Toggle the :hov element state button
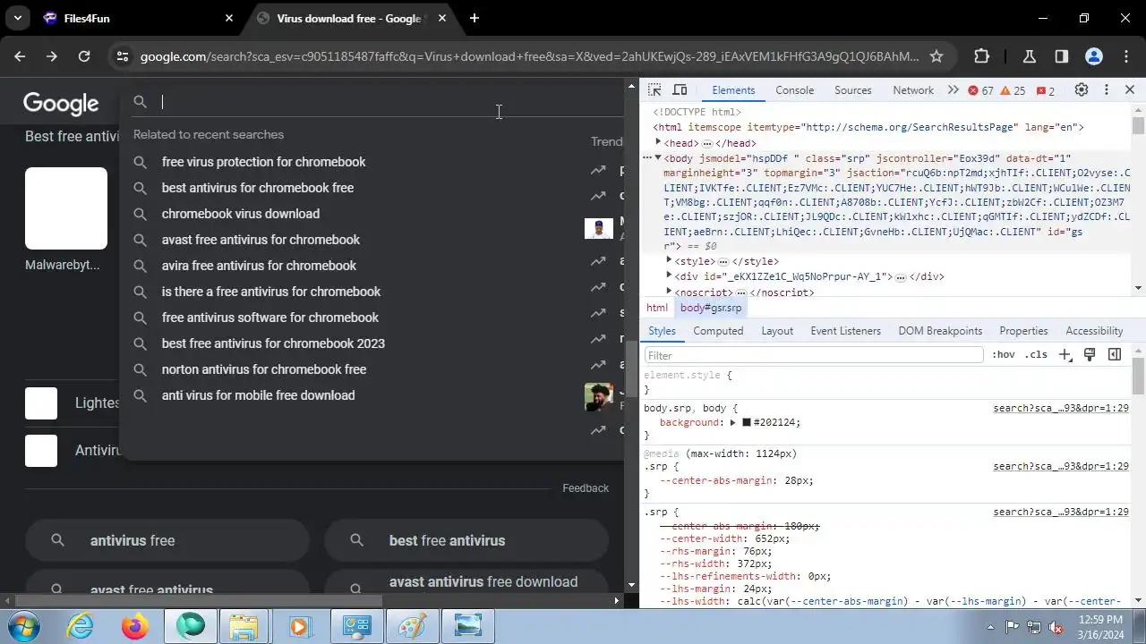This screenshot has height=644, width=1146. [1003, 355]
